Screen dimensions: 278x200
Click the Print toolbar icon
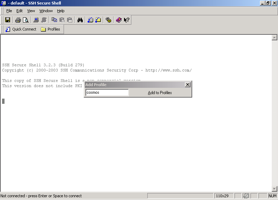click(x=18, y=20)
